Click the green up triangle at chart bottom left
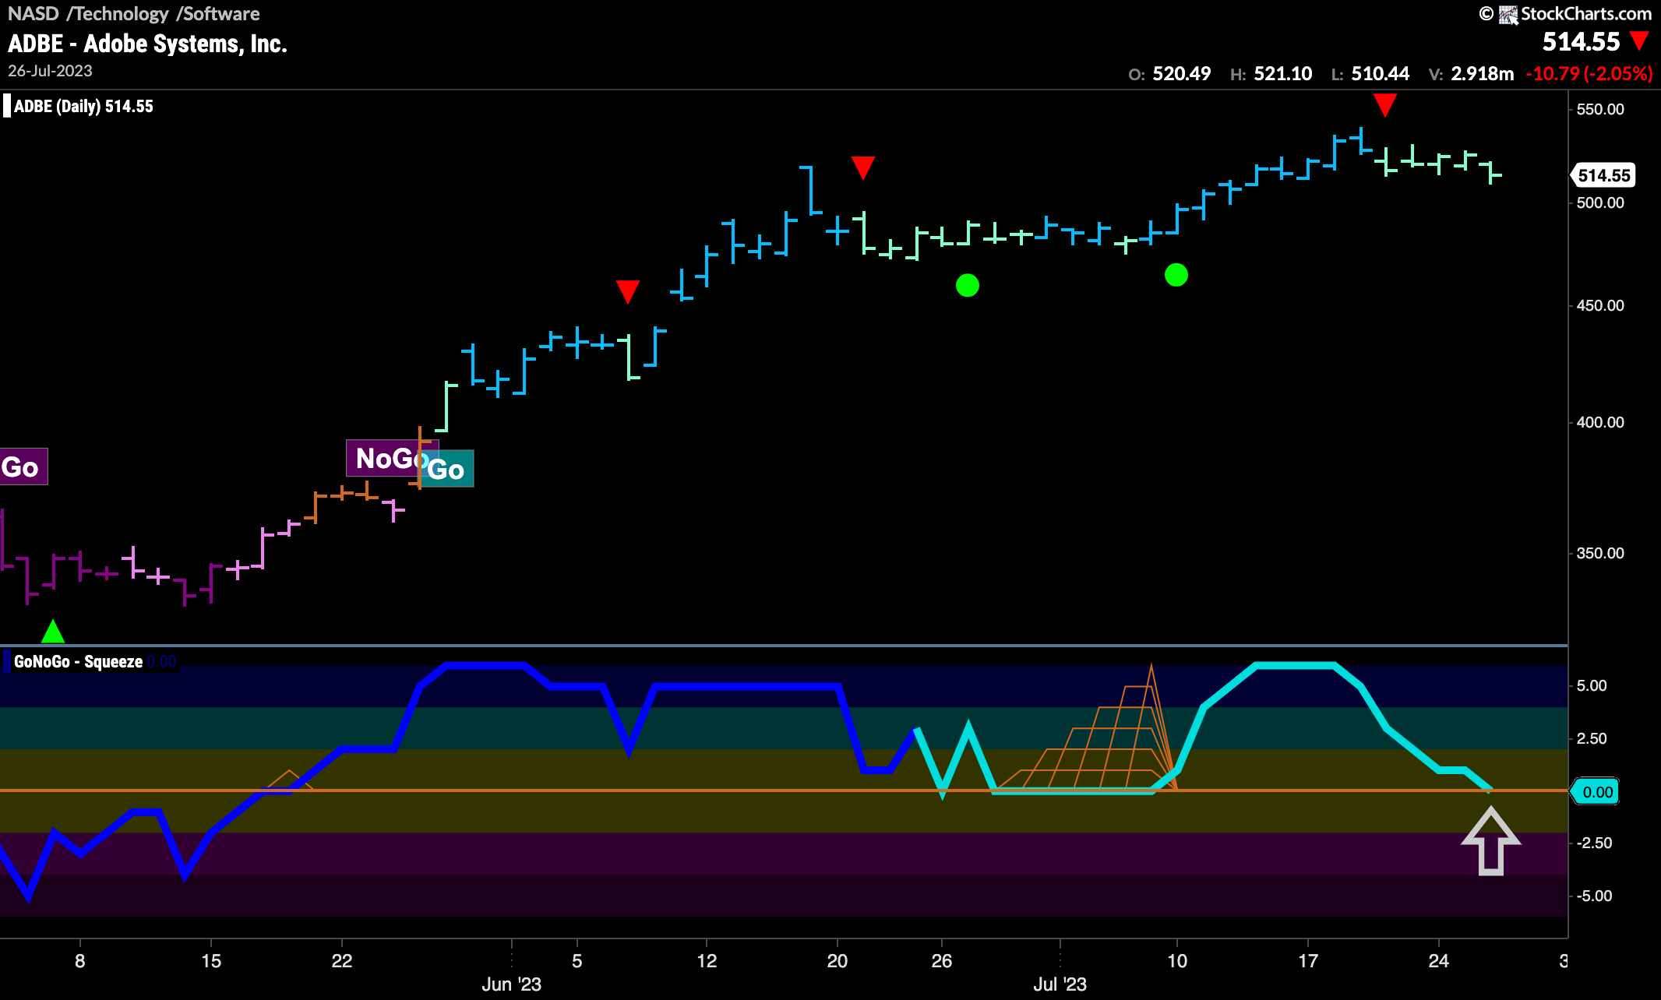The height and width of the screenshot is (1000, 1661). pyautogui.click(x=52, y=631)
